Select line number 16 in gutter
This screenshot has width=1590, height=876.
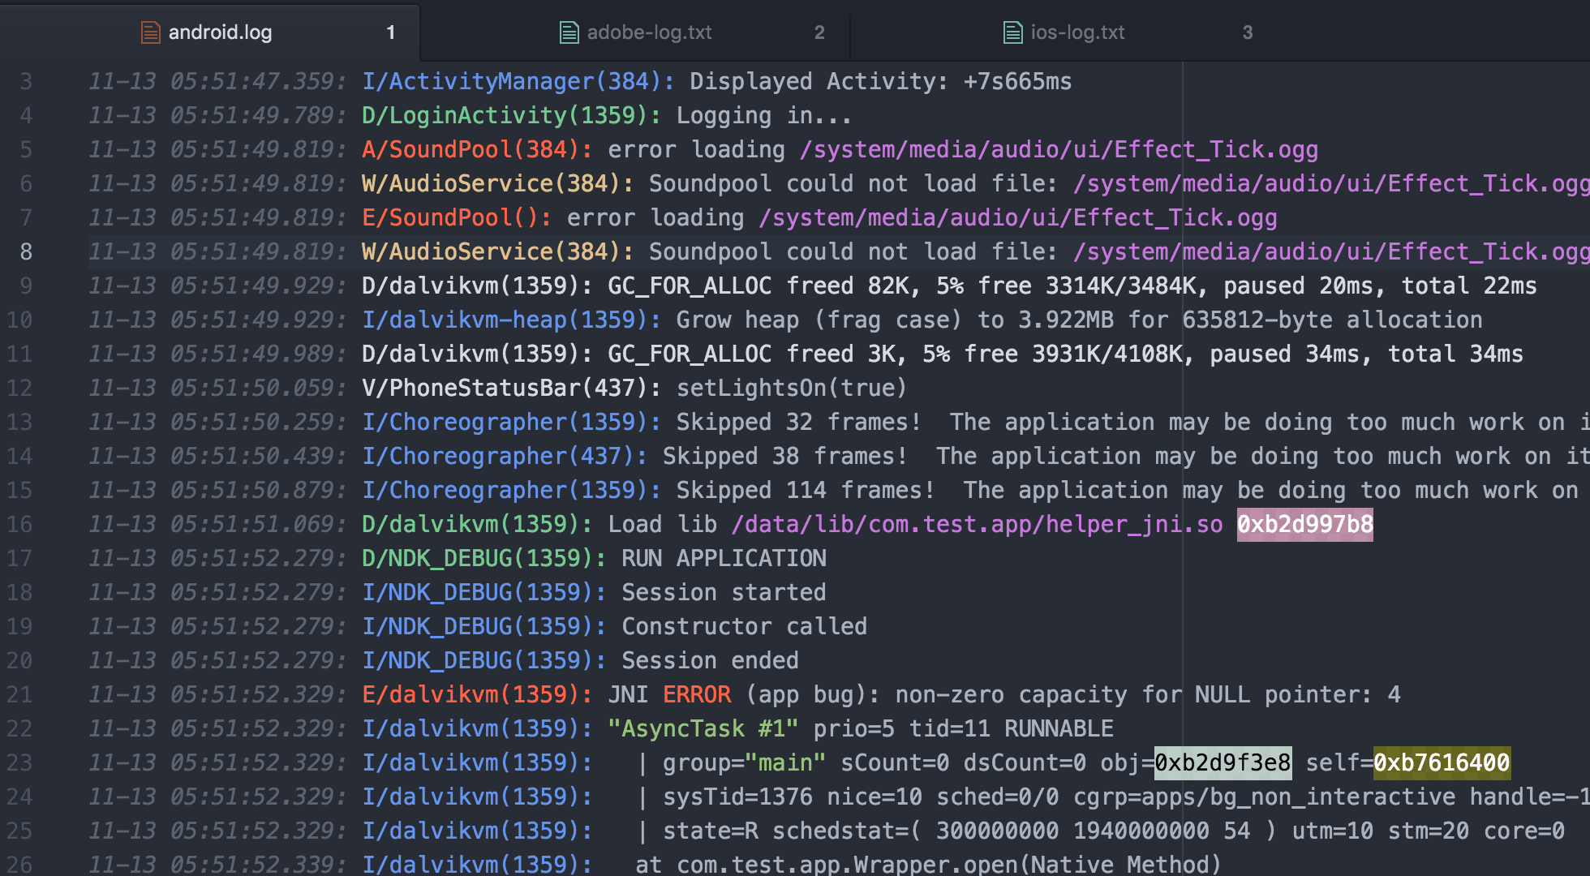[19, 524]
